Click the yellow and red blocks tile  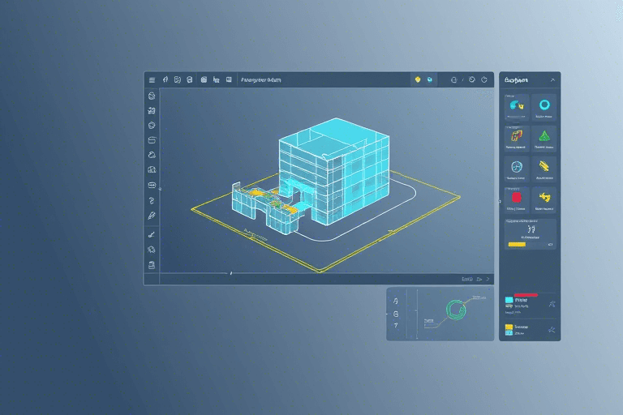(x=515, y=135)
